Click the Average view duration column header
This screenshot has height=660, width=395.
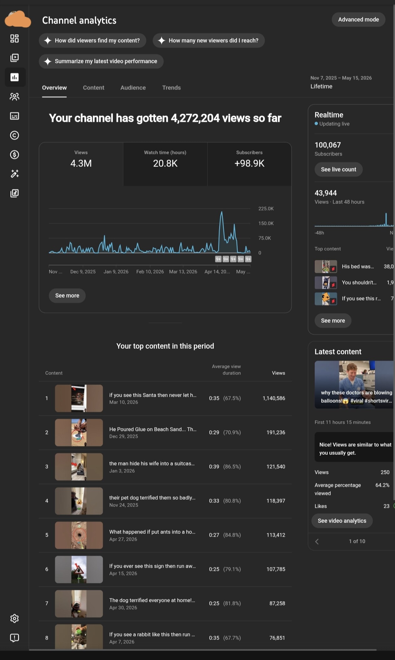[x=226, y=370]
